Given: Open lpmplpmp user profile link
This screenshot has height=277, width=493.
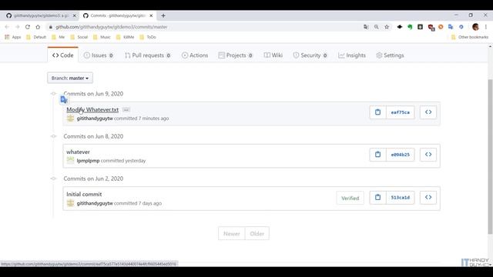Looking at the screenshot, I should (88, 161).
